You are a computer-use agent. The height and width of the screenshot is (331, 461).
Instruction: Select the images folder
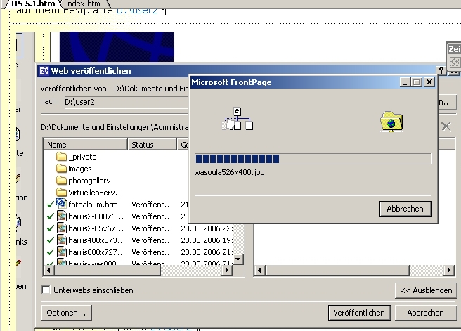click(x=79, y=169)
